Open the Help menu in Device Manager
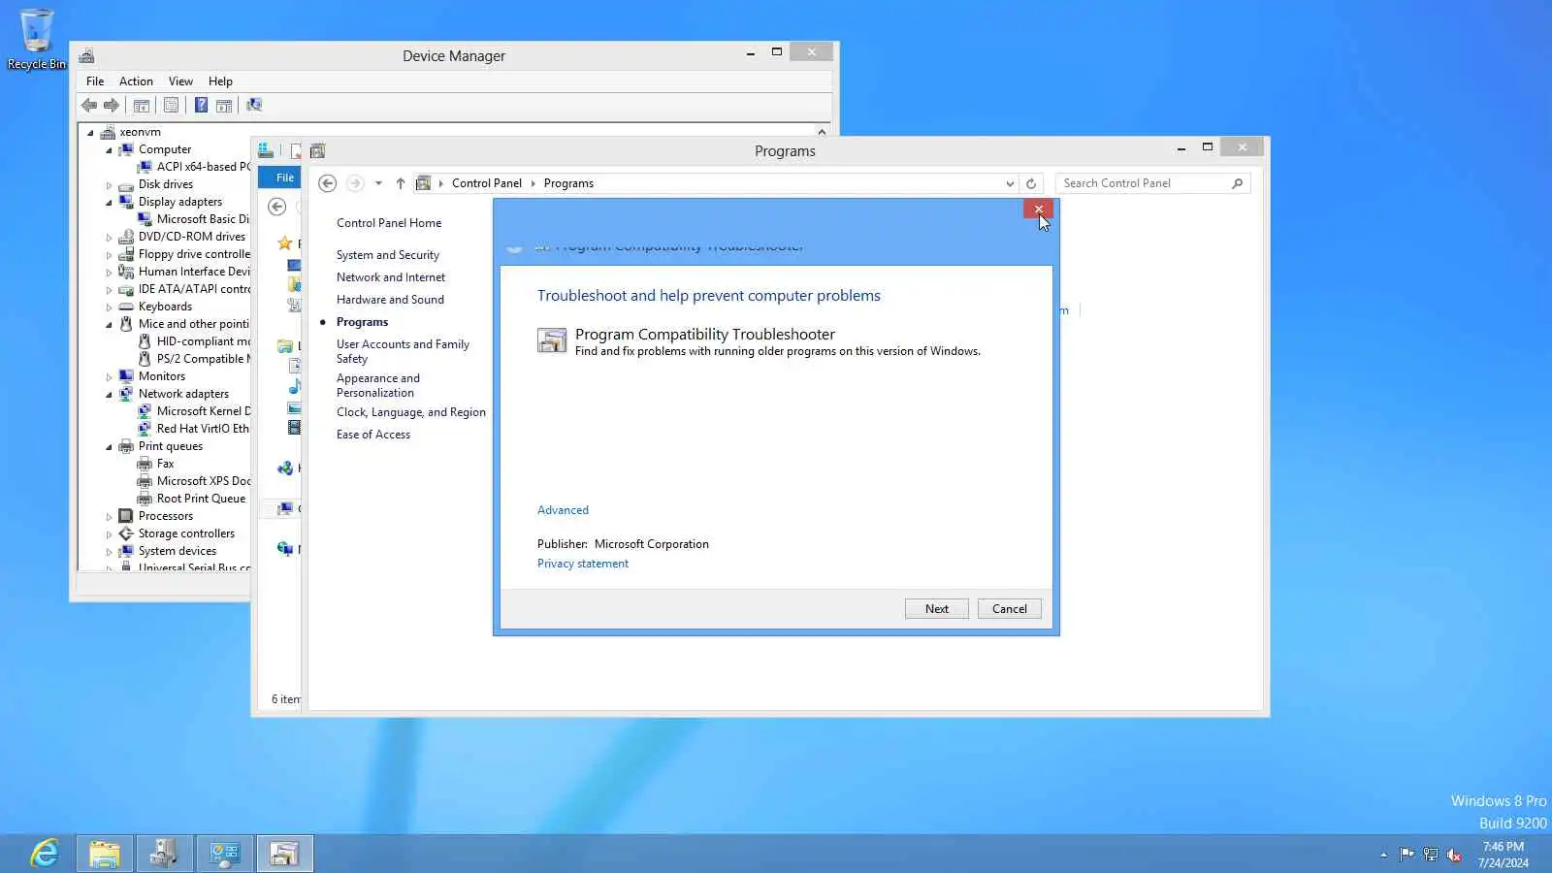This screenshot has height=873, width=1552. [x=220, y=81]
